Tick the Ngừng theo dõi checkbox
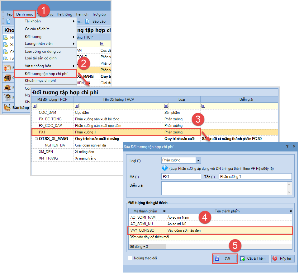 [130, 258]
